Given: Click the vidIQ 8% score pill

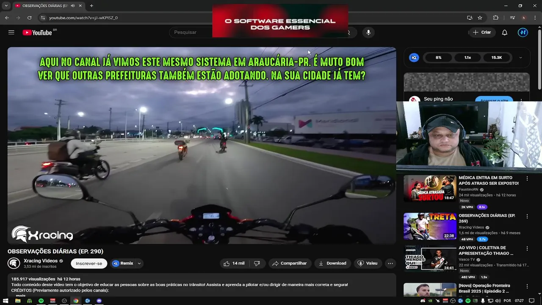Looking at the screenshot, I should (x=439, y=58).
